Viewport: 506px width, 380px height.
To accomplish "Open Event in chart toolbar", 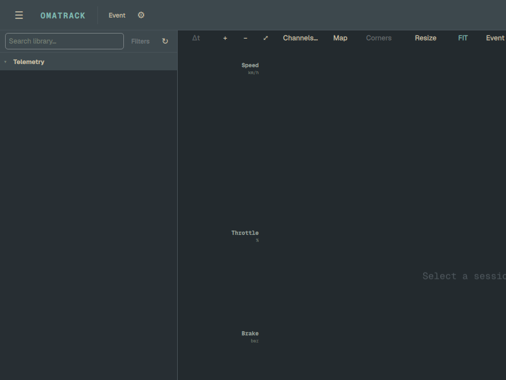I will click(495, 38).
